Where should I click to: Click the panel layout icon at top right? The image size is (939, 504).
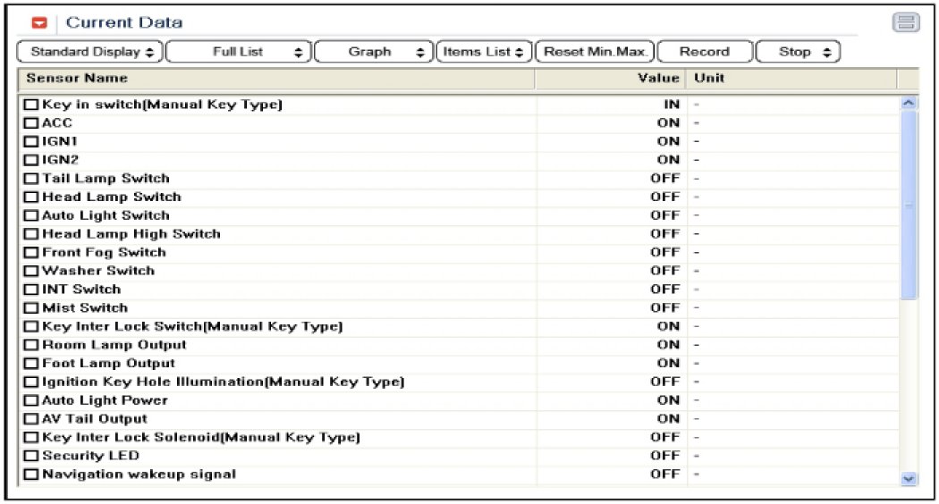(x=906, y=23)
